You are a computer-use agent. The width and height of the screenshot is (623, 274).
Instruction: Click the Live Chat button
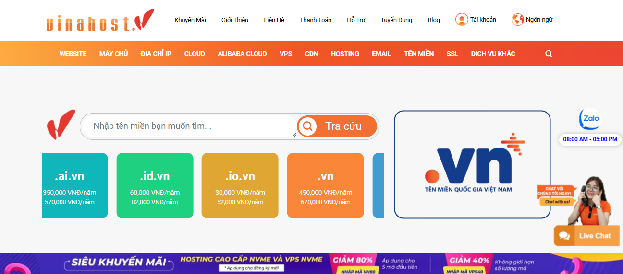coord(586,236)
